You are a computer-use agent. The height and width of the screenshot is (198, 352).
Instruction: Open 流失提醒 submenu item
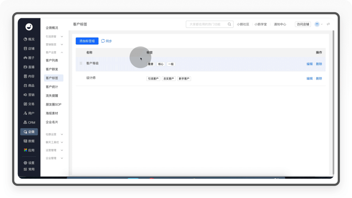click(52, 96)
